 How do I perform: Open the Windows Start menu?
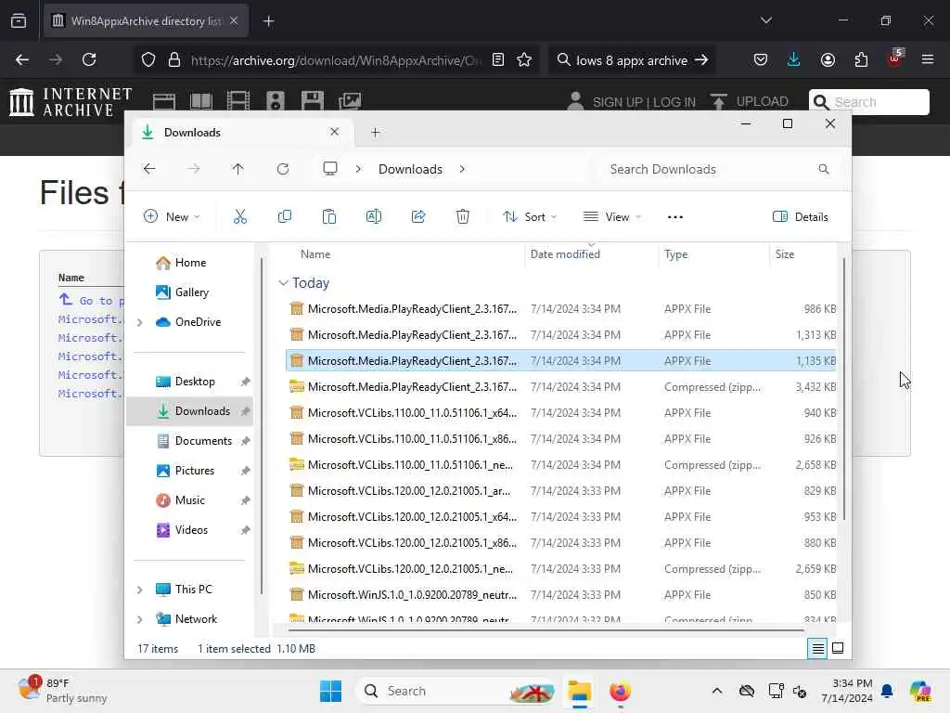[331, 691]
